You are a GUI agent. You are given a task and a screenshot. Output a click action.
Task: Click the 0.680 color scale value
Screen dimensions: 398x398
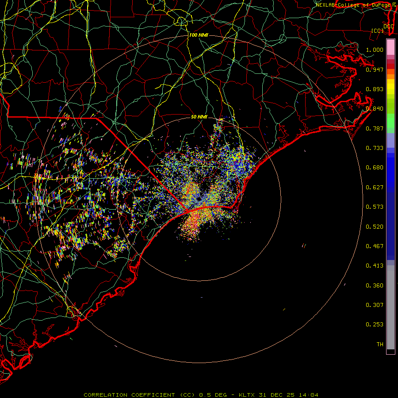click(375, 168)
